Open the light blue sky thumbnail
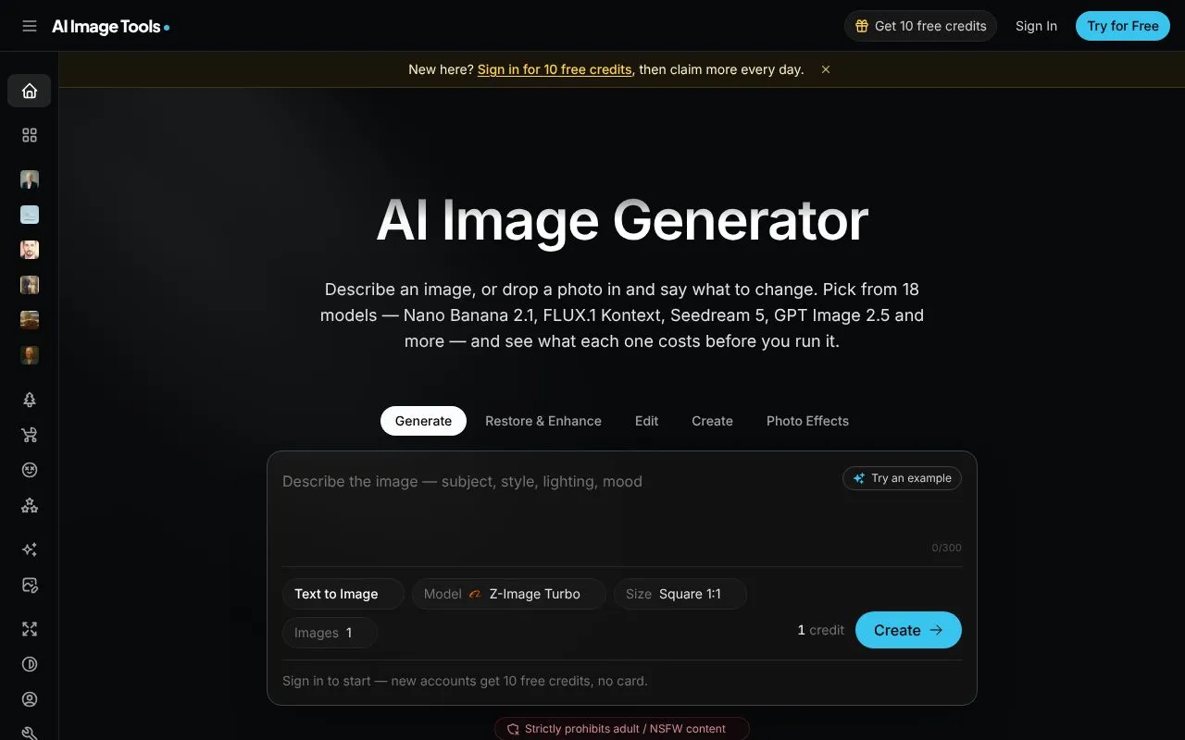Viewport: 1185px width, 740px height. click(x=30, y=215)
